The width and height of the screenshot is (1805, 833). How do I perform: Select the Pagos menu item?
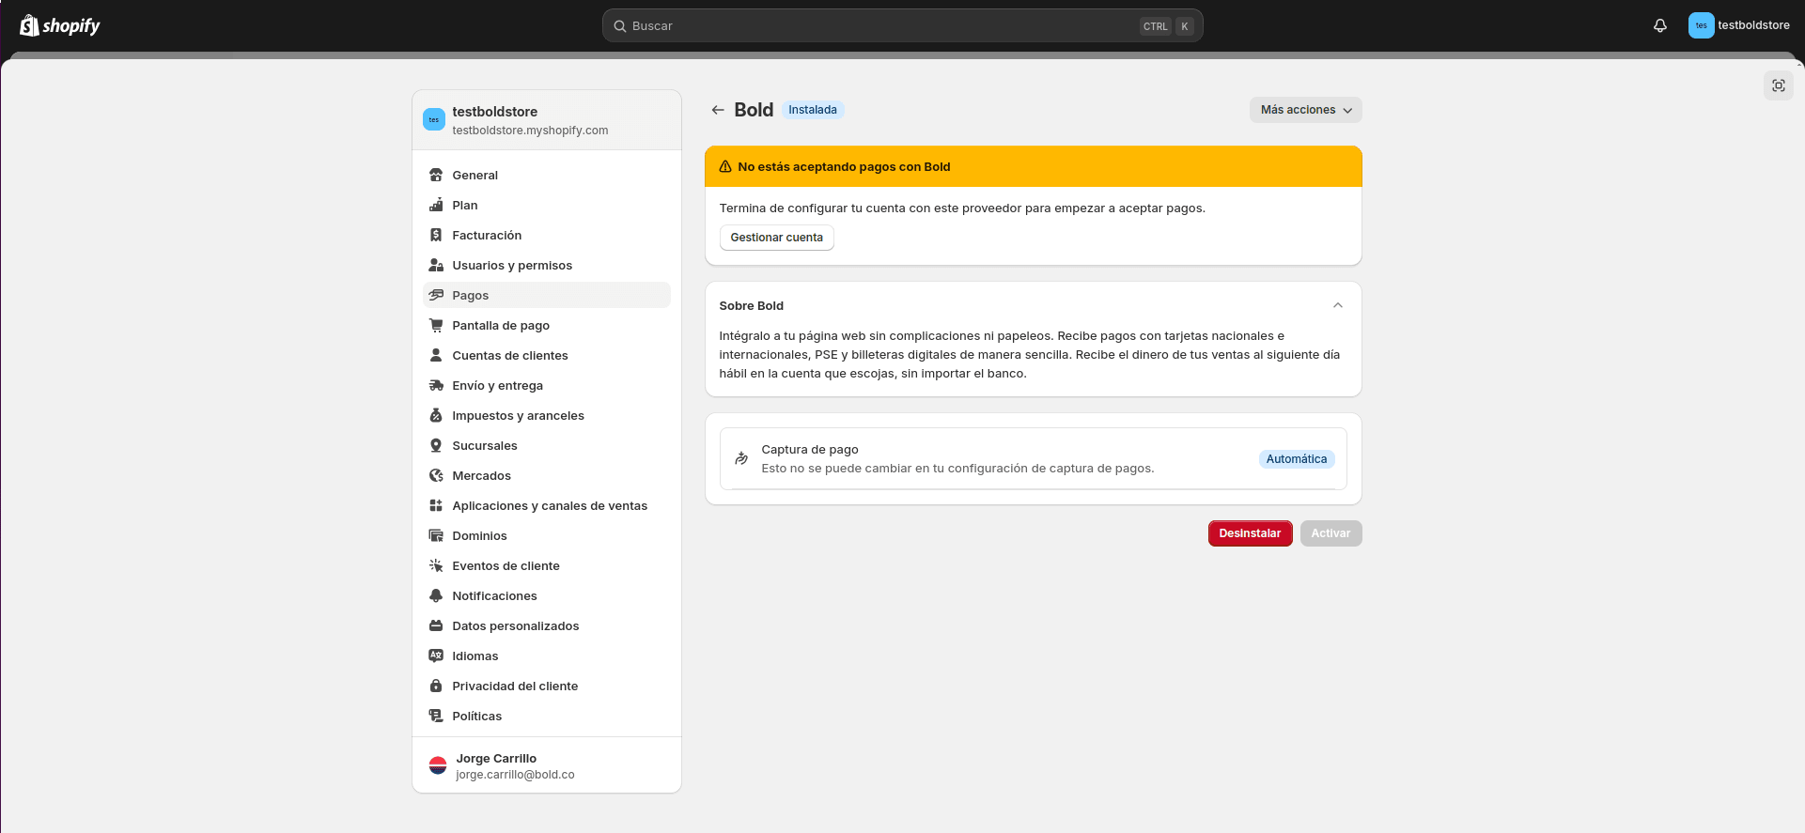click(x=547, y=295)
